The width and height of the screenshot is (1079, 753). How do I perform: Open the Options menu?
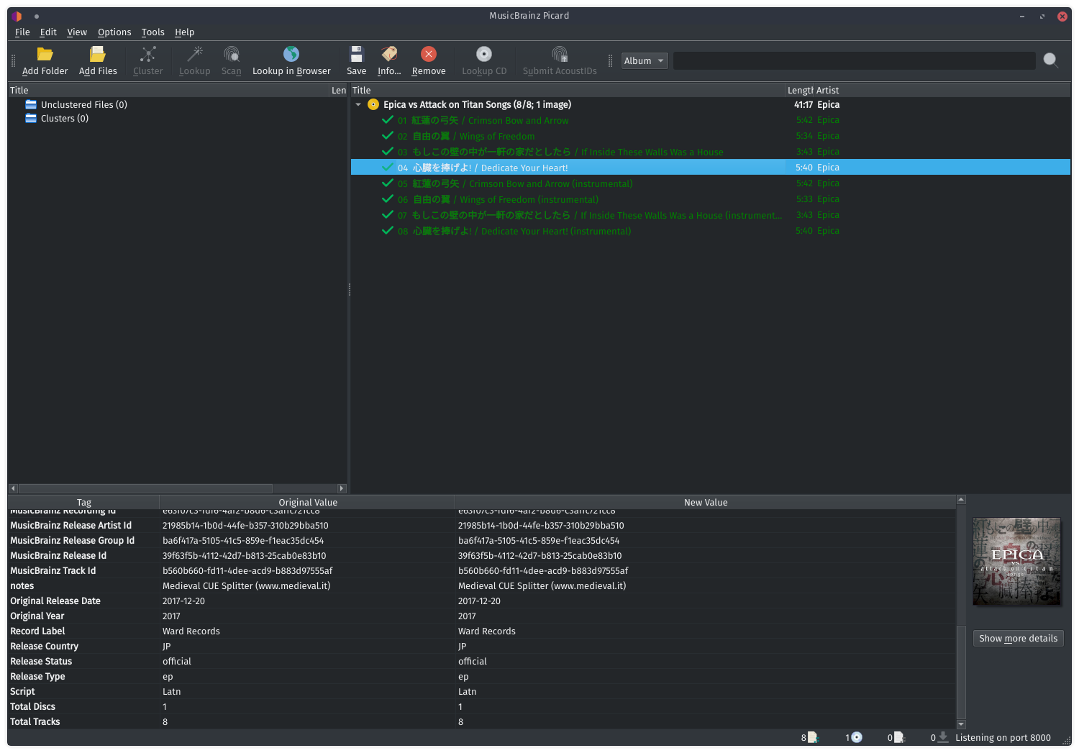click(x=114, y=32)
